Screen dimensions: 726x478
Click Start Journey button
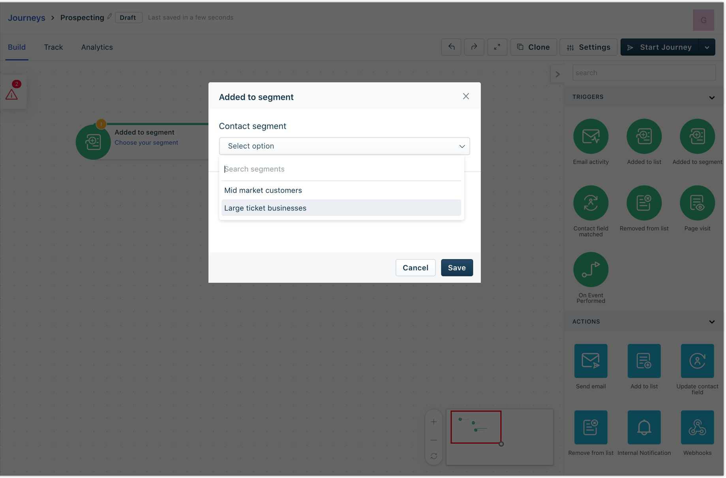pyautogui.click(x=660, y=47)
